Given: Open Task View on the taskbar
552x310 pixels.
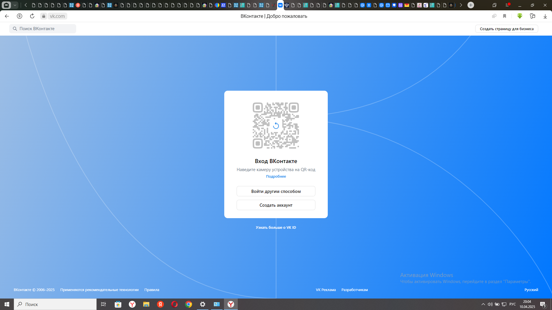Looking at the screenshot, I should coord(103,304).
